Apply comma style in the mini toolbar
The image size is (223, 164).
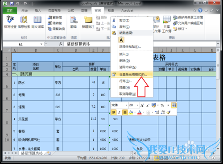pos(168,105)
